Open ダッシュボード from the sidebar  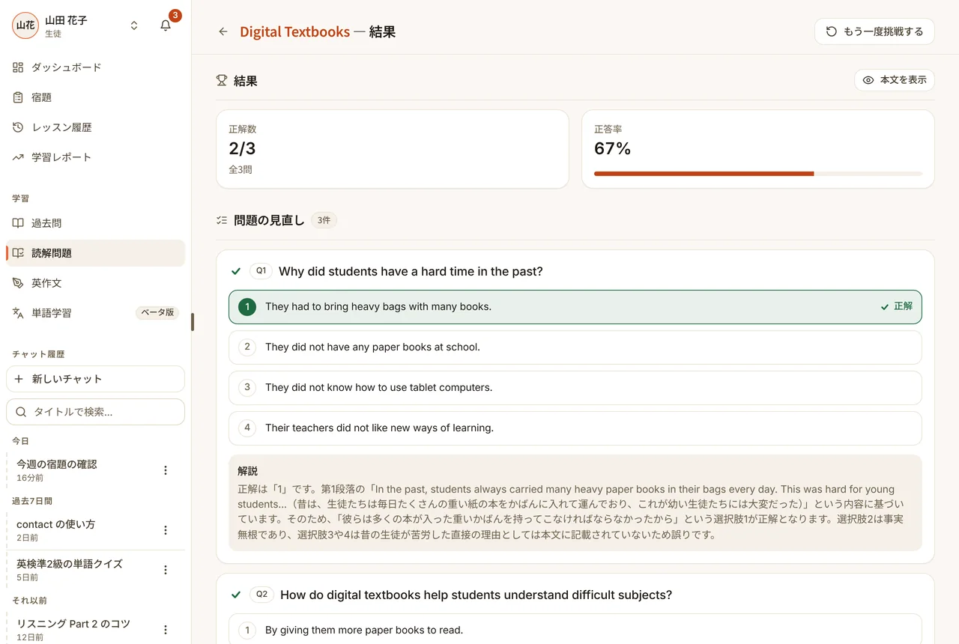point(95,67)
